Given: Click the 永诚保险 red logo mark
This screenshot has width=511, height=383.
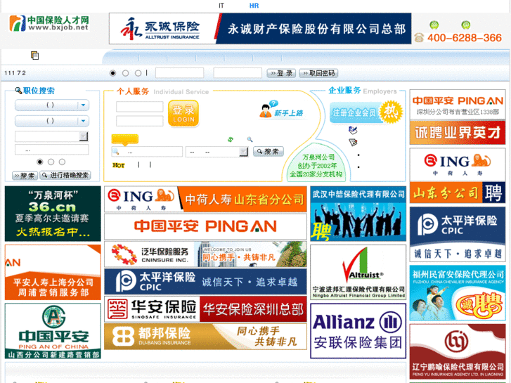Looking at the screenshot, I should pyautogui.click(x=131, y=29).
